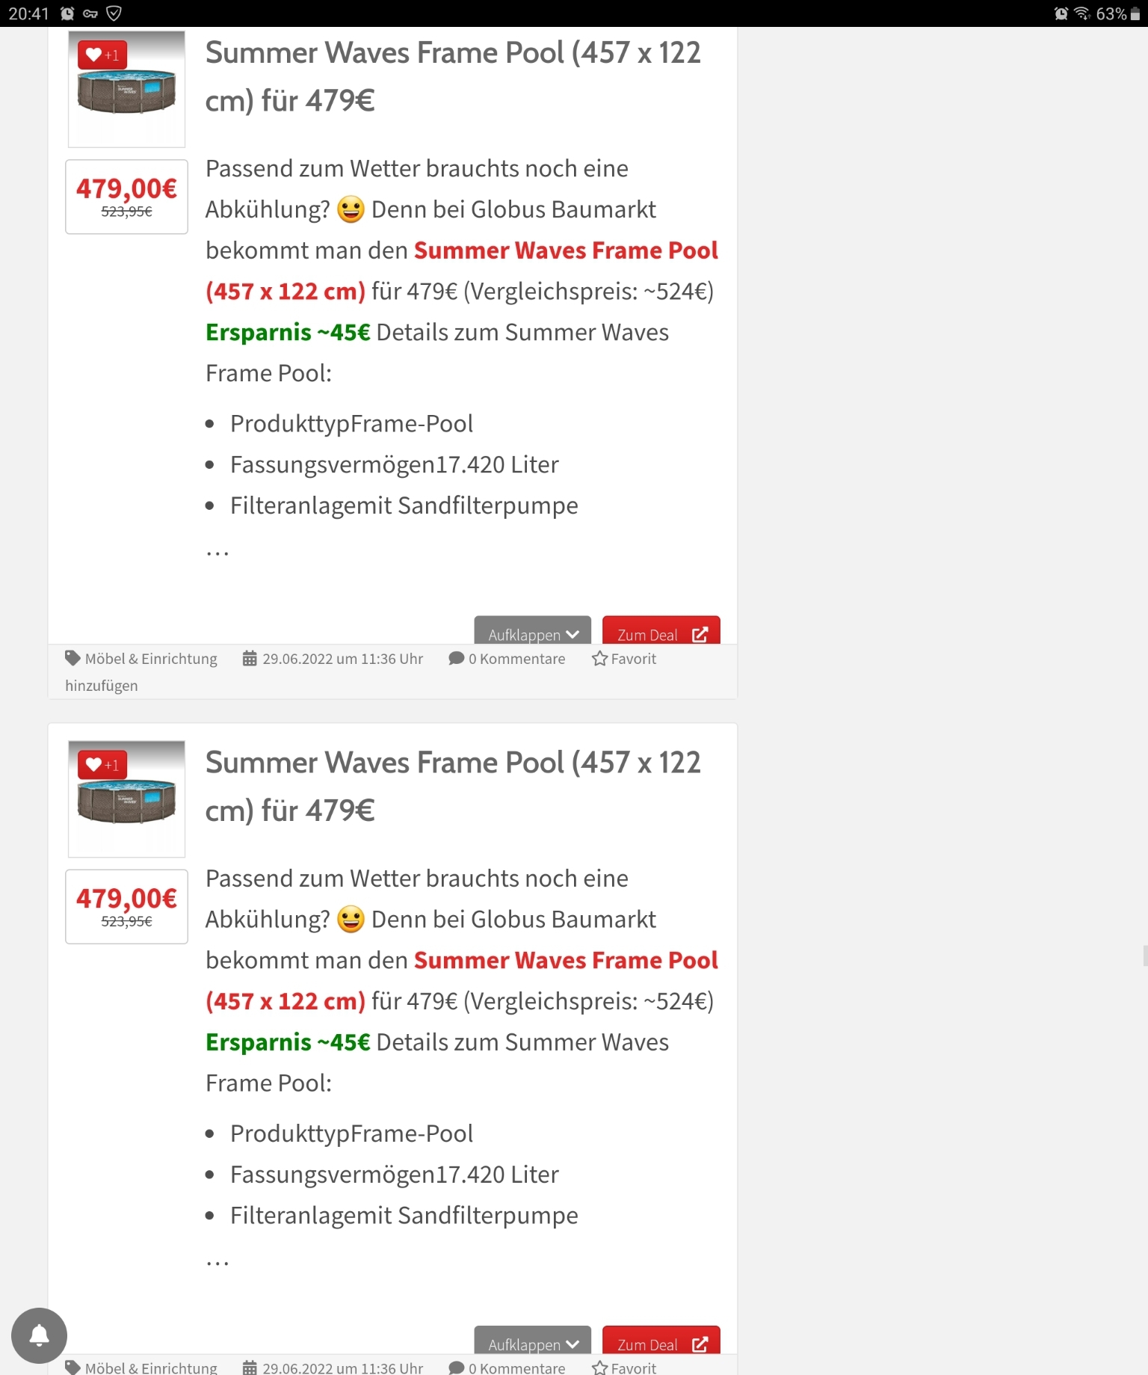Like the second pool deal via heart badge

tap(102, 765)
